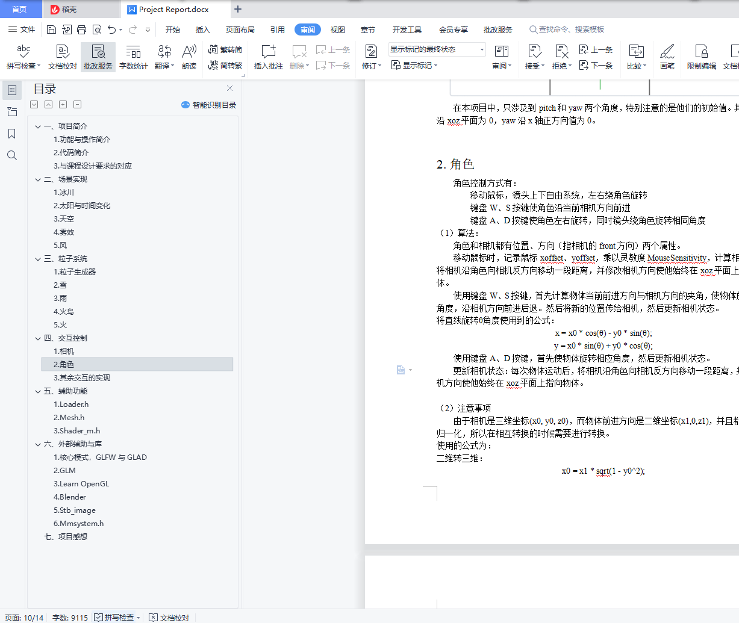
Task: Open the Show Markup (显示标记) dropdown
Action: point(414,65)
